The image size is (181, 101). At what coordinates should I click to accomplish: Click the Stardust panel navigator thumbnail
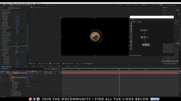168,48
